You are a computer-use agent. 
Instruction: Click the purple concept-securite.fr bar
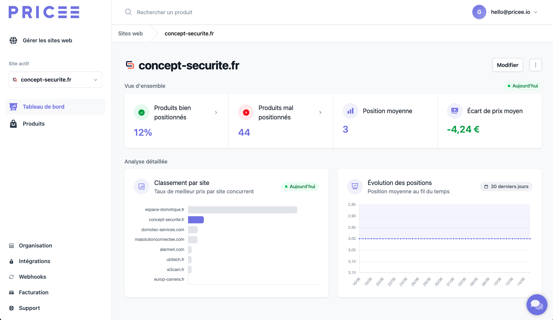(196, 220)
